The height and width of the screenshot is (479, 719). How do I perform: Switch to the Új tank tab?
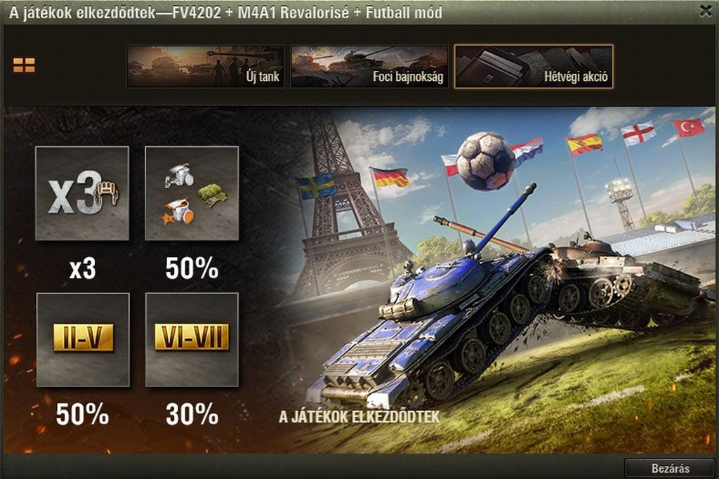pyautogui.click(x=205, y=66)
